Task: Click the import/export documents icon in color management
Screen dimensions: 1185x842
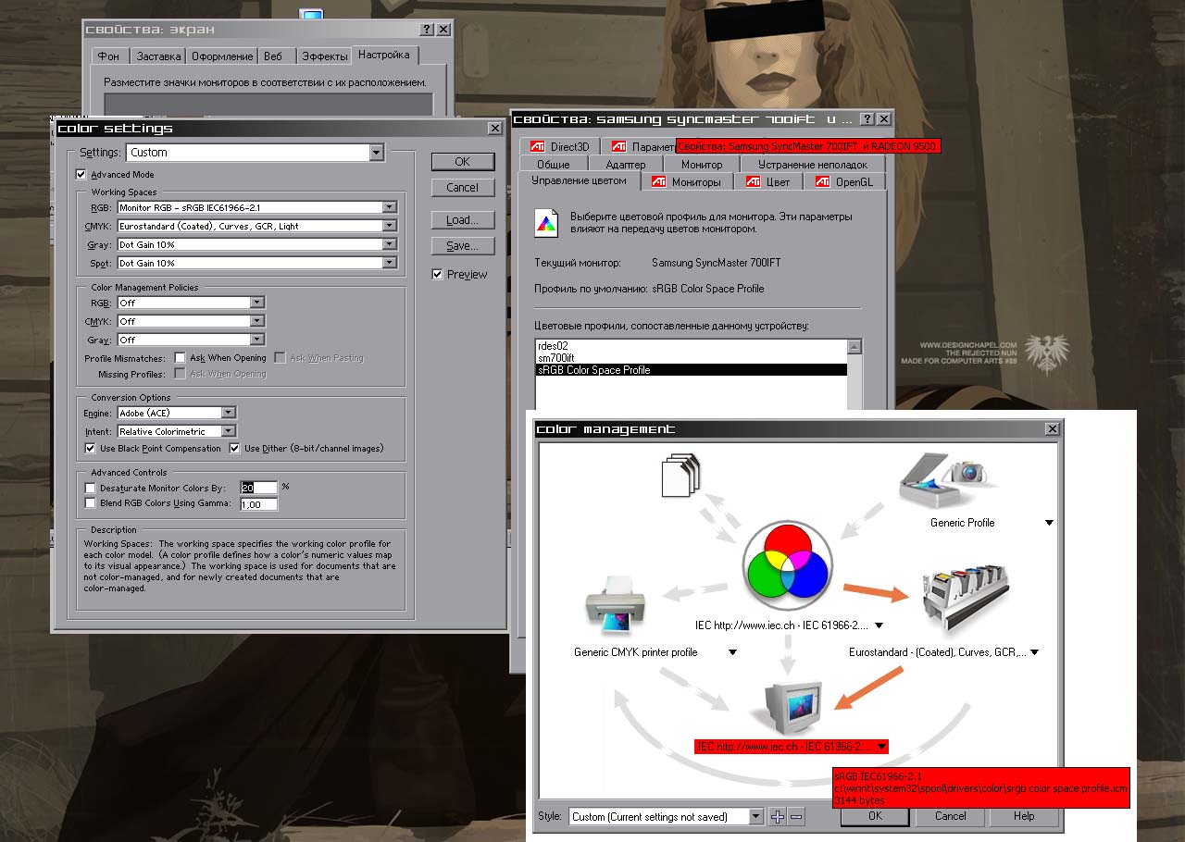Action: pyautogui.click(x=682, y=477)
